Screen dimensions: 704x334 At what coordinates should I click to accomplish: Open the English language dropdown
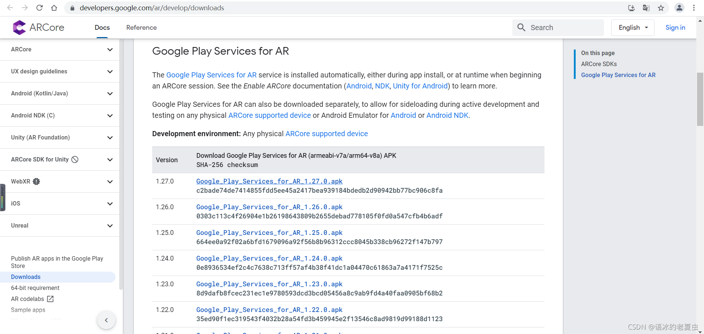tap(632, 28)
